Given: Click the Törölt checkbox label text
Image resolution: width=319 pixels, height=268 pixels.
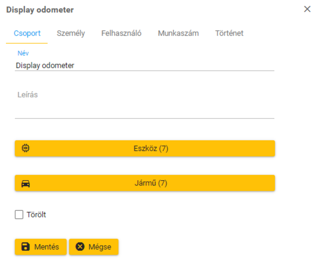Looking at the screenshot, I should (x=37, y=215).
